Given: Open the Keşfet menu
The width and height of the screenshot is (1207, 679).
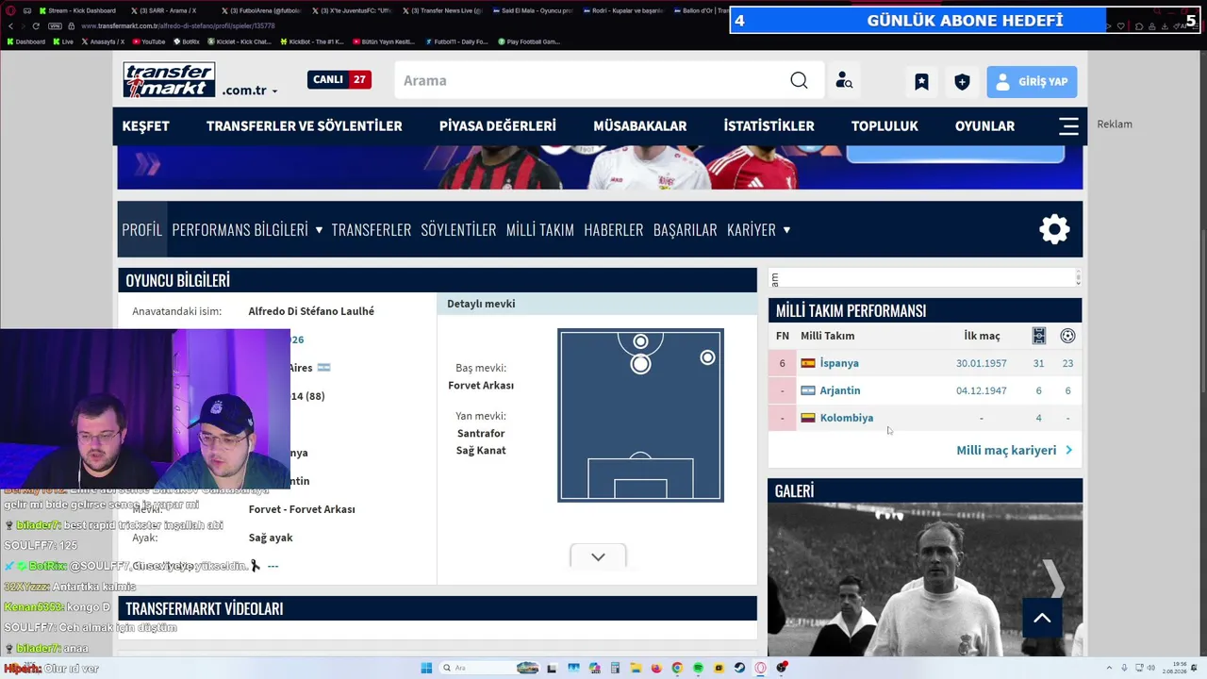Looking at the screenshot, I should click(x=146, y=126).
